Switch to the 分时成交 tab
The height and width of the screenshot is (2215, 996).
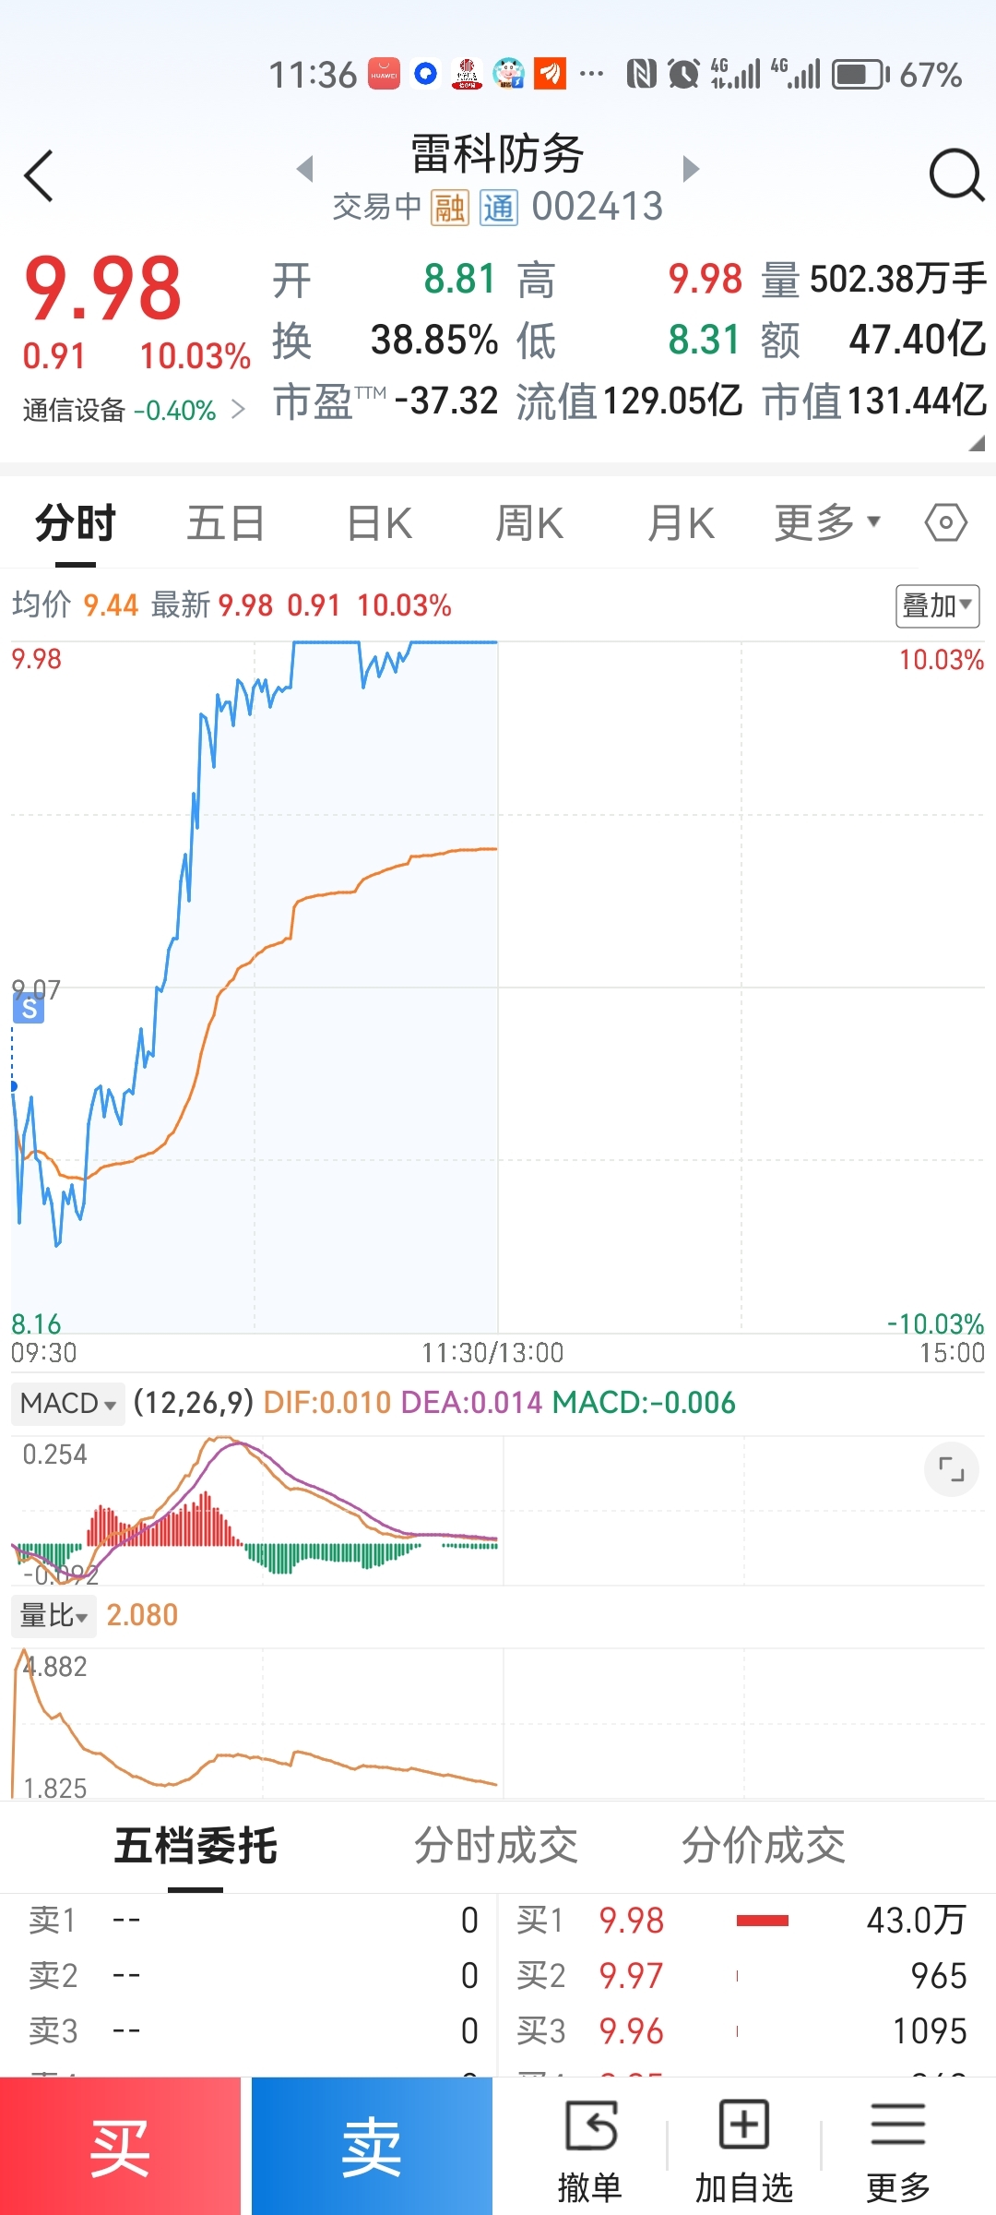coord(495,1846)
